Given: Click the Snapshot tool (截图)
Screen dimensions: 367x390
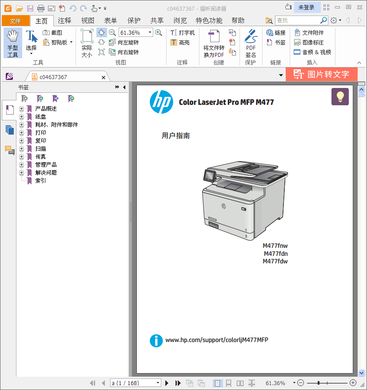Looking at the screenshot, I should click(x=53, y=32).
